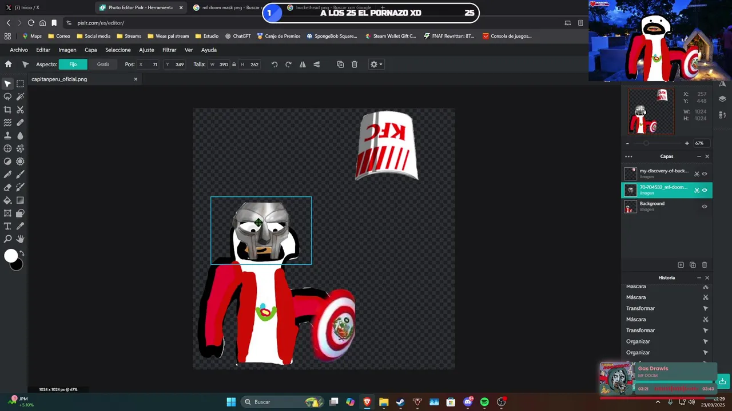Collapse the Historia panel
The height and width of the screenshot is (411, 732).
point(699,278)
